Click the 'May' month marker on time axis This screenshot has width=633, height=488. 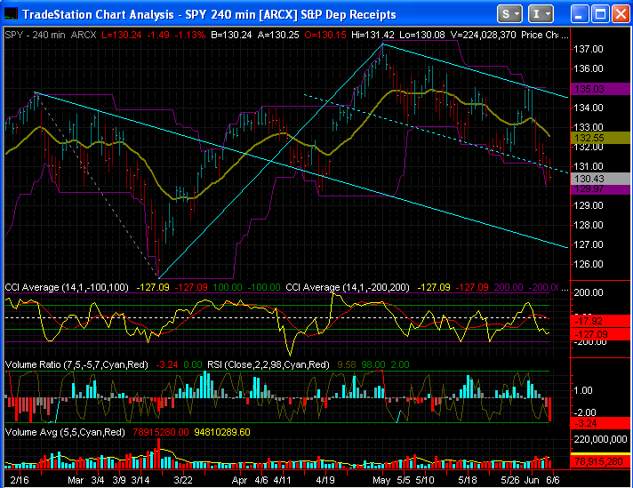[x=381, y=480]
